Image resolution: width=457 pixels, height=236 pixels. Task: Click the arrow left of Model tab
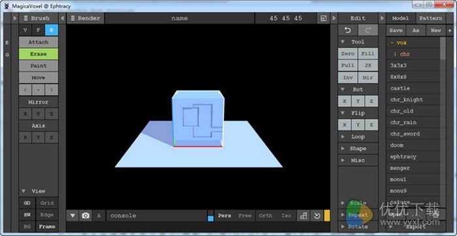click(382, 18)
